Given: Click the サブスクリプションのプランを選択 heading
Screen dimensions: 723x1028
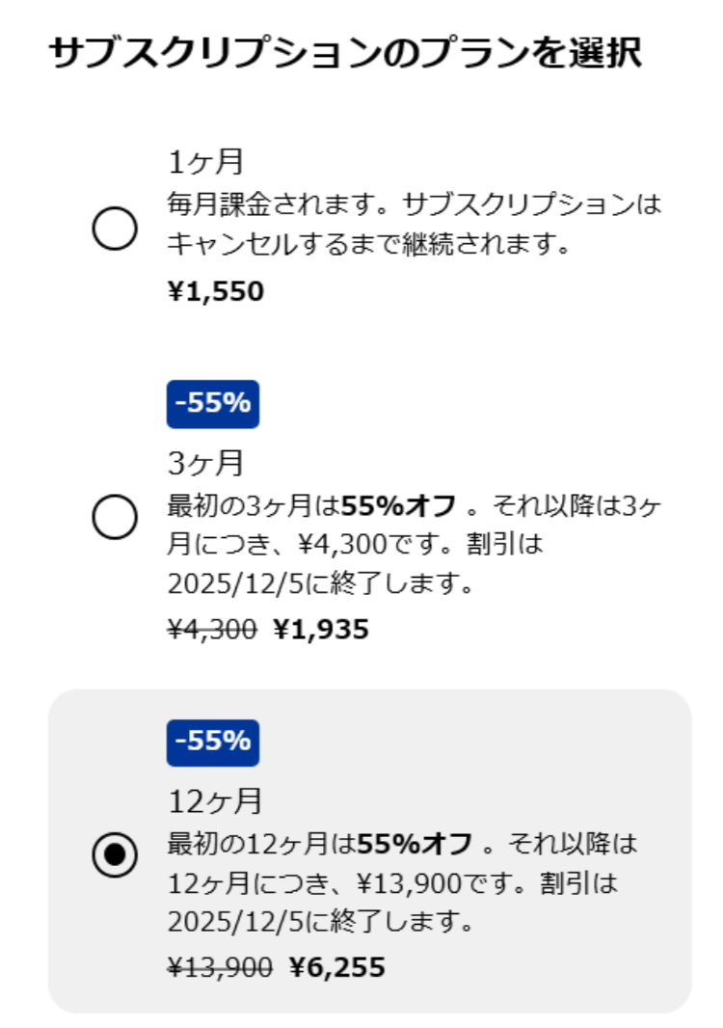Looking at the screenshot, I should (344, 53).
